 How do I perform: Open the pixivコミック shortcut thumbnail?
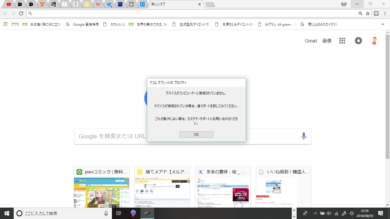click(x=101, y=188)
